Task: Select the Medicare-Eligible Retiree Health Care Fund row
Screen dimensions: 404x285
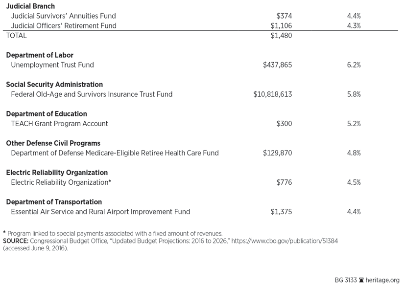Action: (115, 153)
